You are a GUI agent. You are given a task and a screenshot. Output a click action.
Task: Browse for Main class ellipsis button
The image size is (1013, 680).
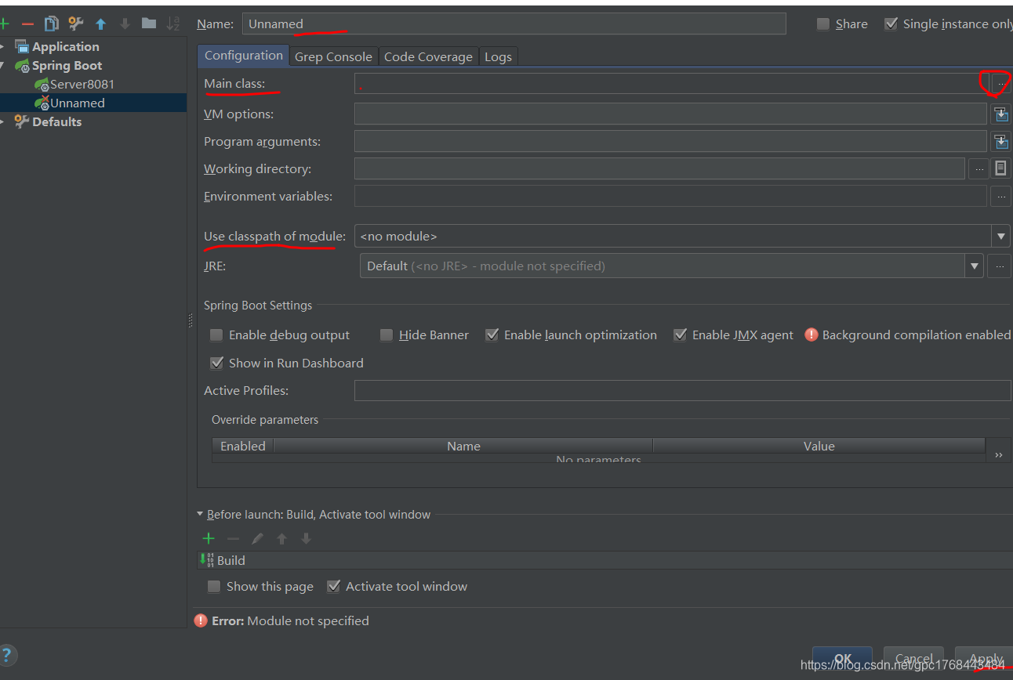pyautogui.click(x=1000, y=84)
